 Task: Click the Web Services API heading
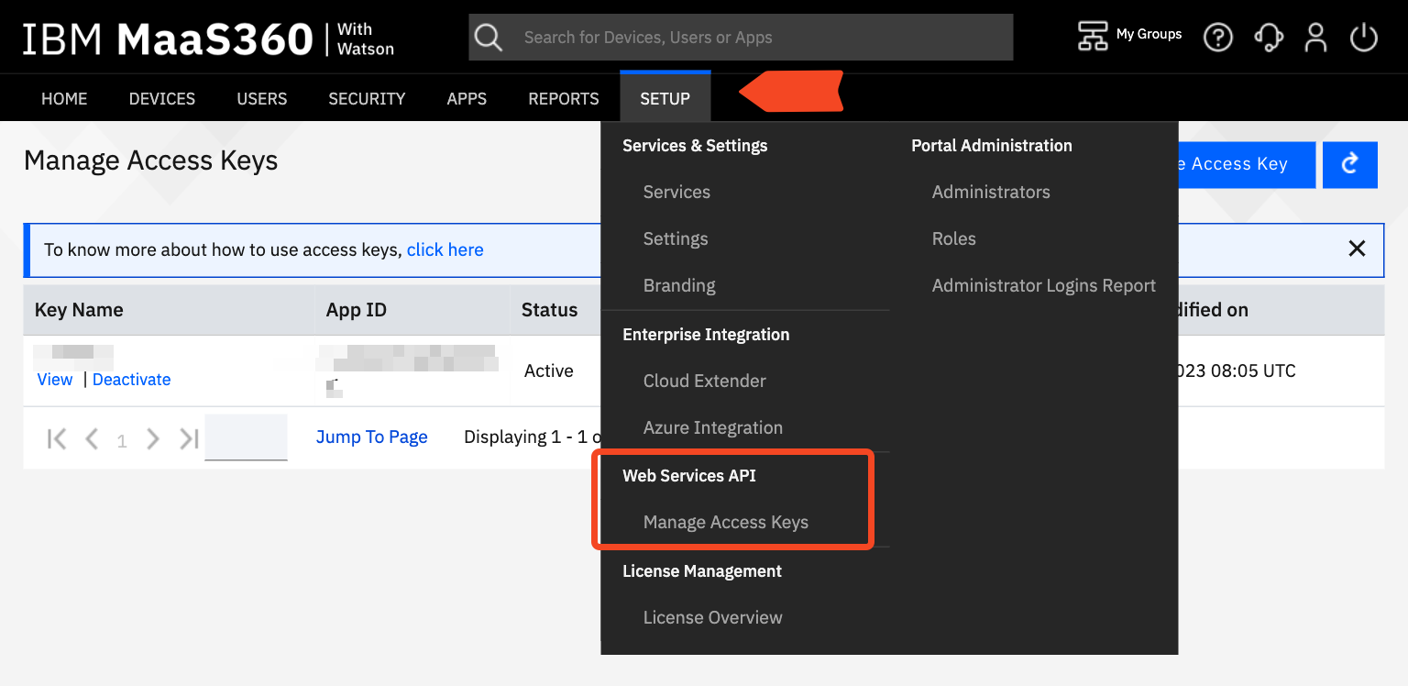689,475
